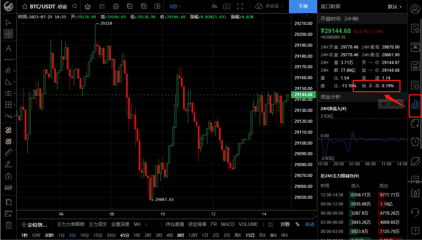Open chart settings gear icon
The height and width of the screenshot is (240, 422).
point(116,6)
